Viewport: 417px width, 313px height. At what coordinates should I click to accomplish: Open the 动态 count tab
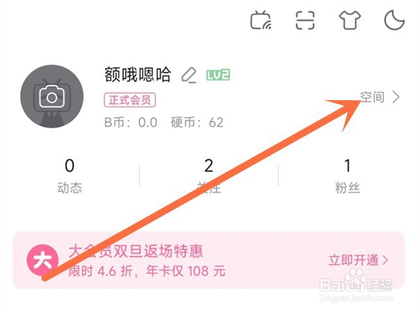(69, 176)
